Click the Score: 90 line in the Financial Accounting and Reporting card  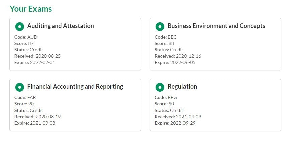tap(24, 104)
